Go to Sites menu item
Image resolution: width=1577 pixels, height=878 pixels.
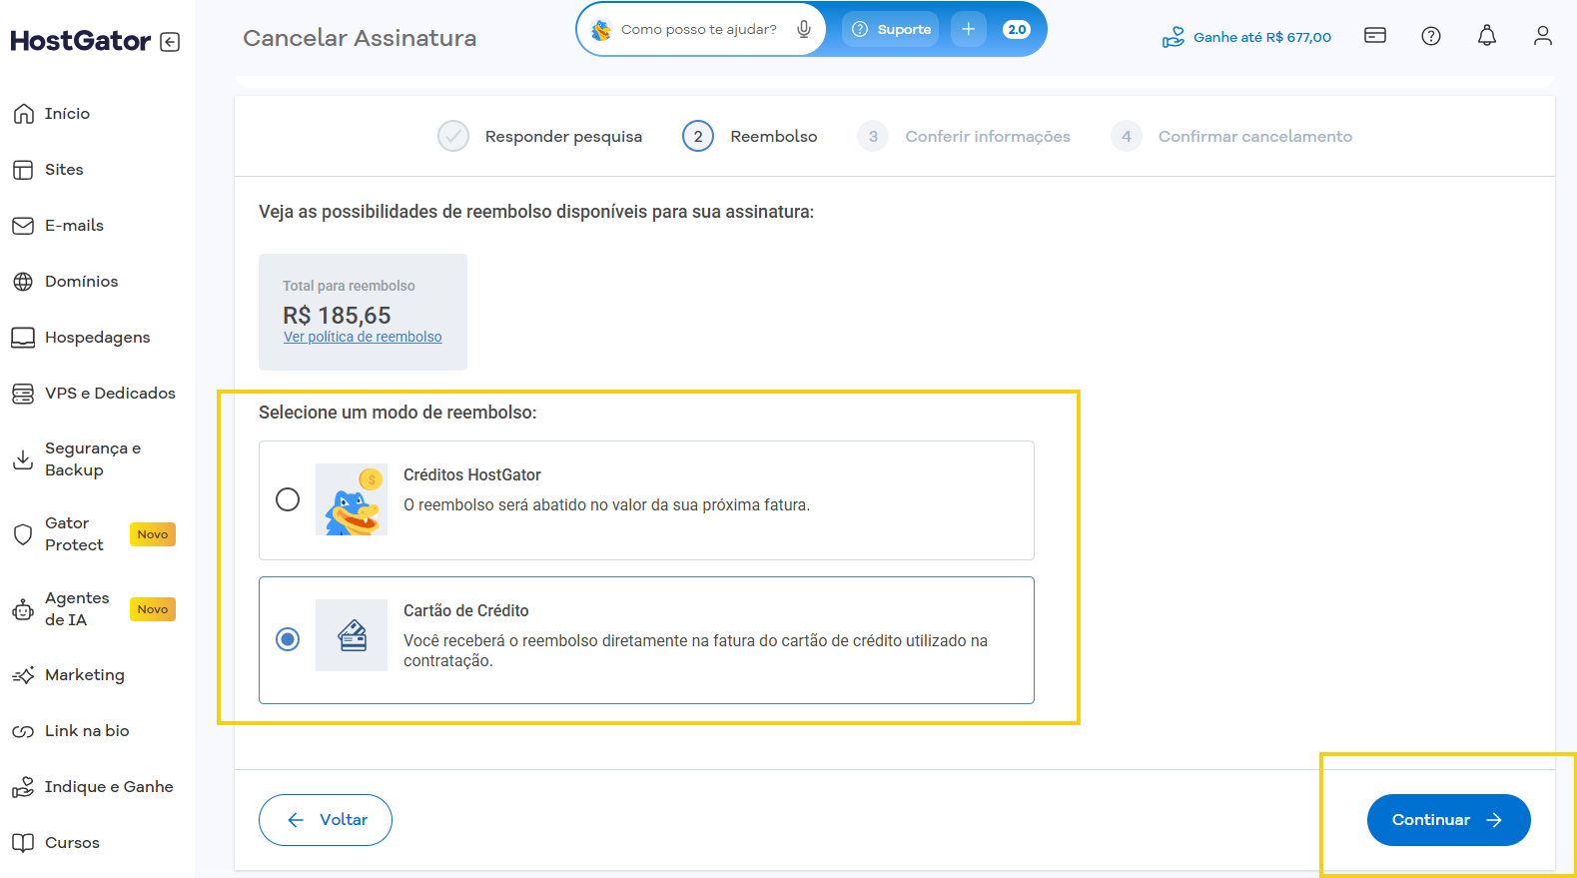point(64,170)
